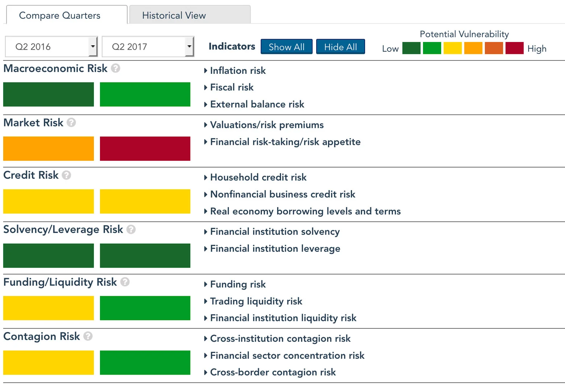This screenshot has width=565, height=391.
Task: Click help icon beside Market Risk
Action: (71, 123)
